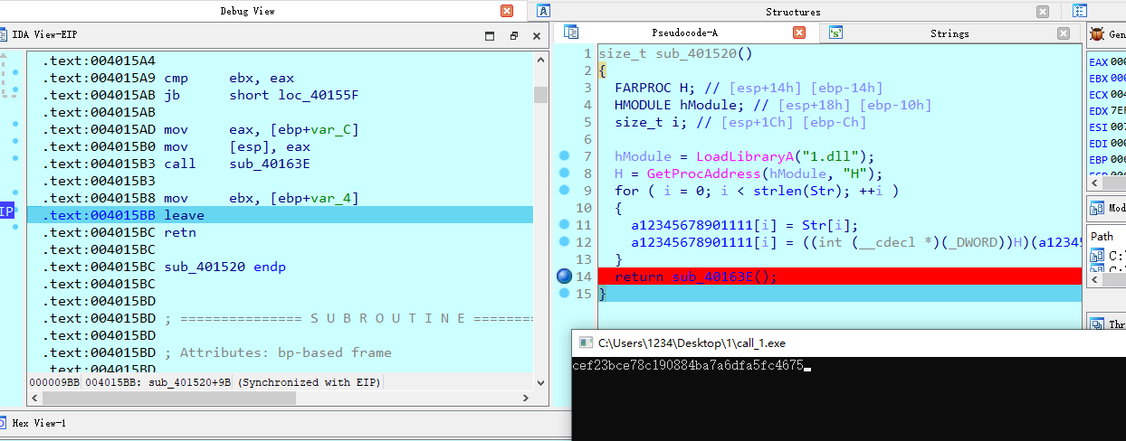Click the IDA View-EIP panel icon

tap(4, 35)
